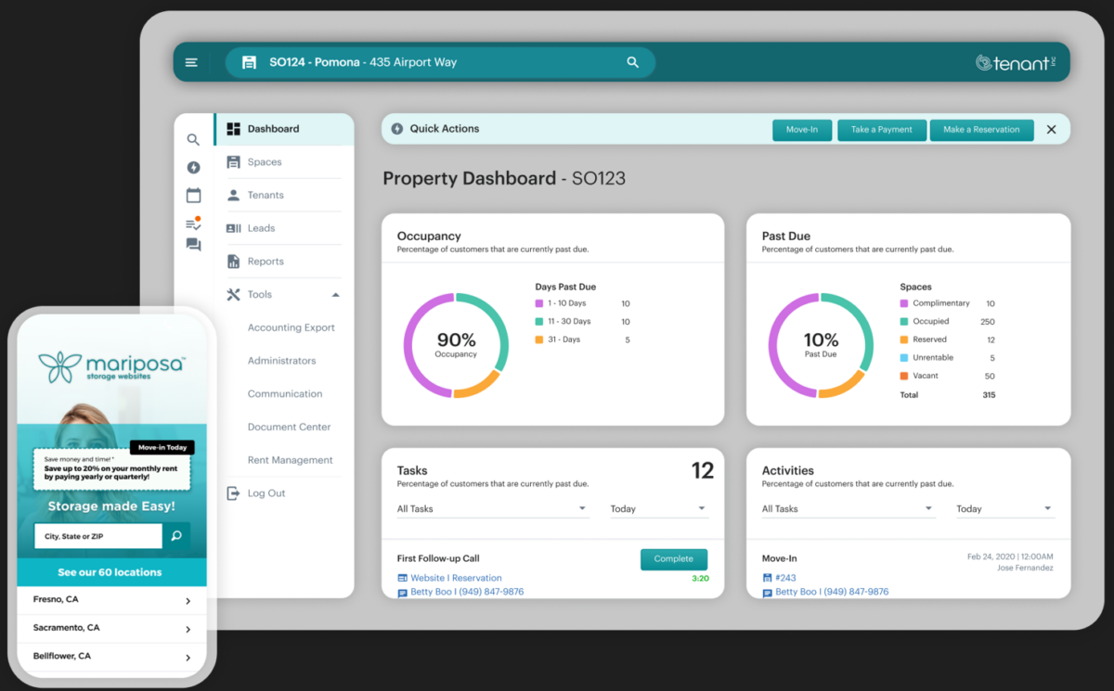Go to Reports in the sidebar
The image size is (1114, 691).
266,262
